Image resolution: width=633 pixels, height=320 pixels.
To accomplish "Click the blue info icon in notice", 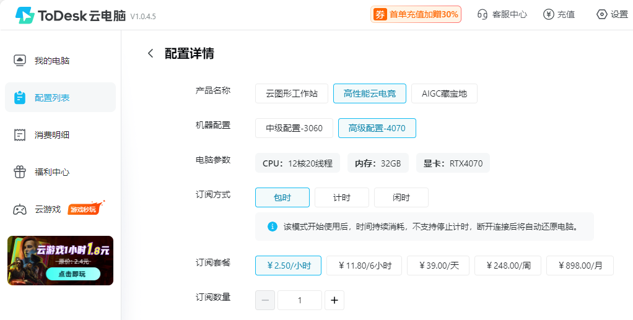I will tap(273, 227).
